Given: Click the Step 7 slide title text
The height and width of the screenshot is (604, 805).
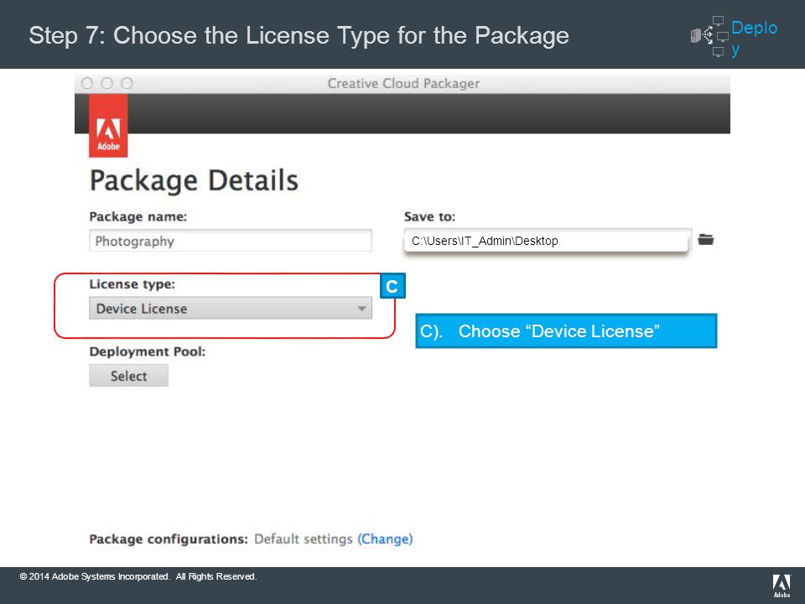Looking at the screenshot, I should 299,35.
